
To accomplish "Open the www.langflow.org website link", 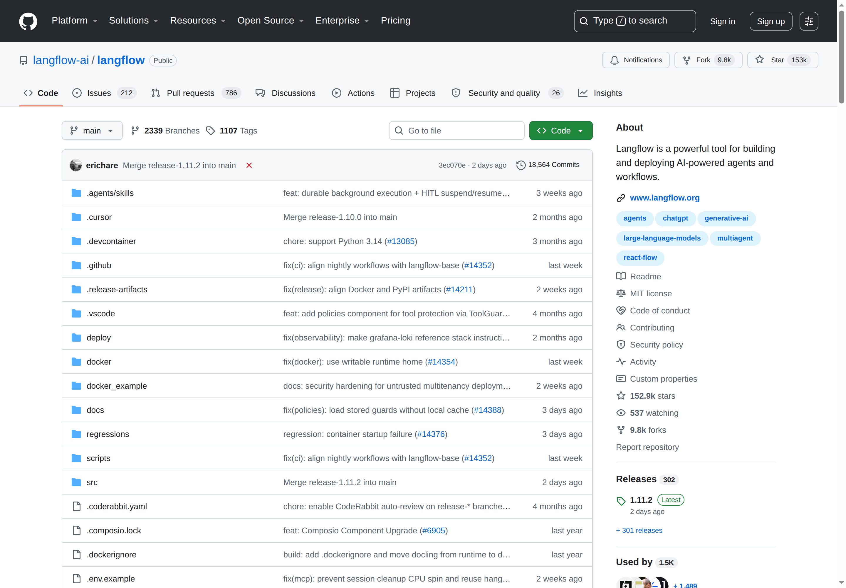I will (x=664, y=198).
